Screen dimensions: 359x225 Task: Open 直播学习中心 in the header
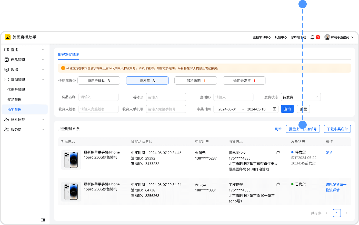262,37
